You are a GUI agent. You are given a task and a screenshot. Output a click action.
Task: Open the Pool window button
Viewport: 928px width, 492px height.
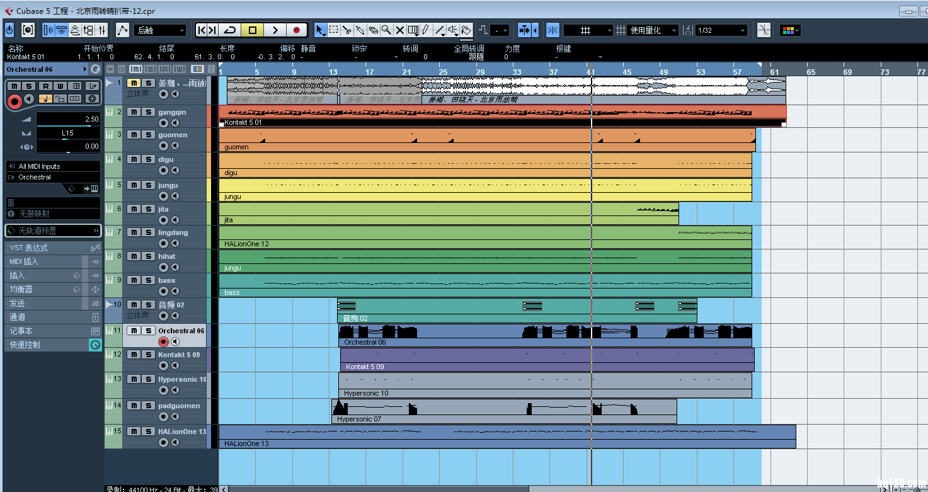point(88,30)
